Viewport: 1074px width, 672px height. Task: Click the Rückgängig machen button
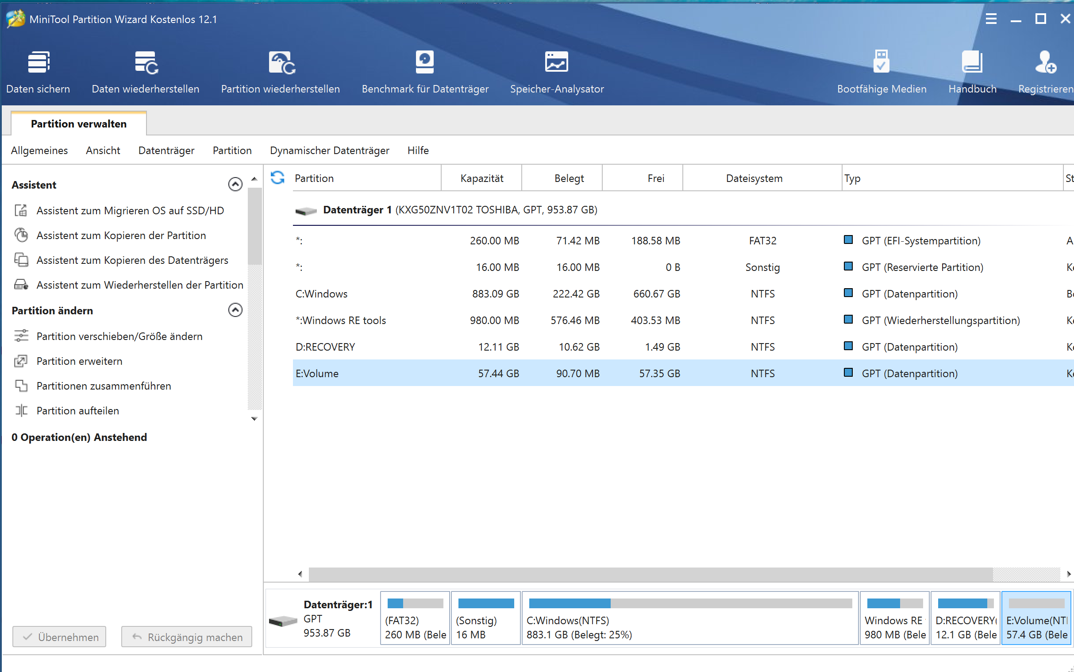pos(187,637)
